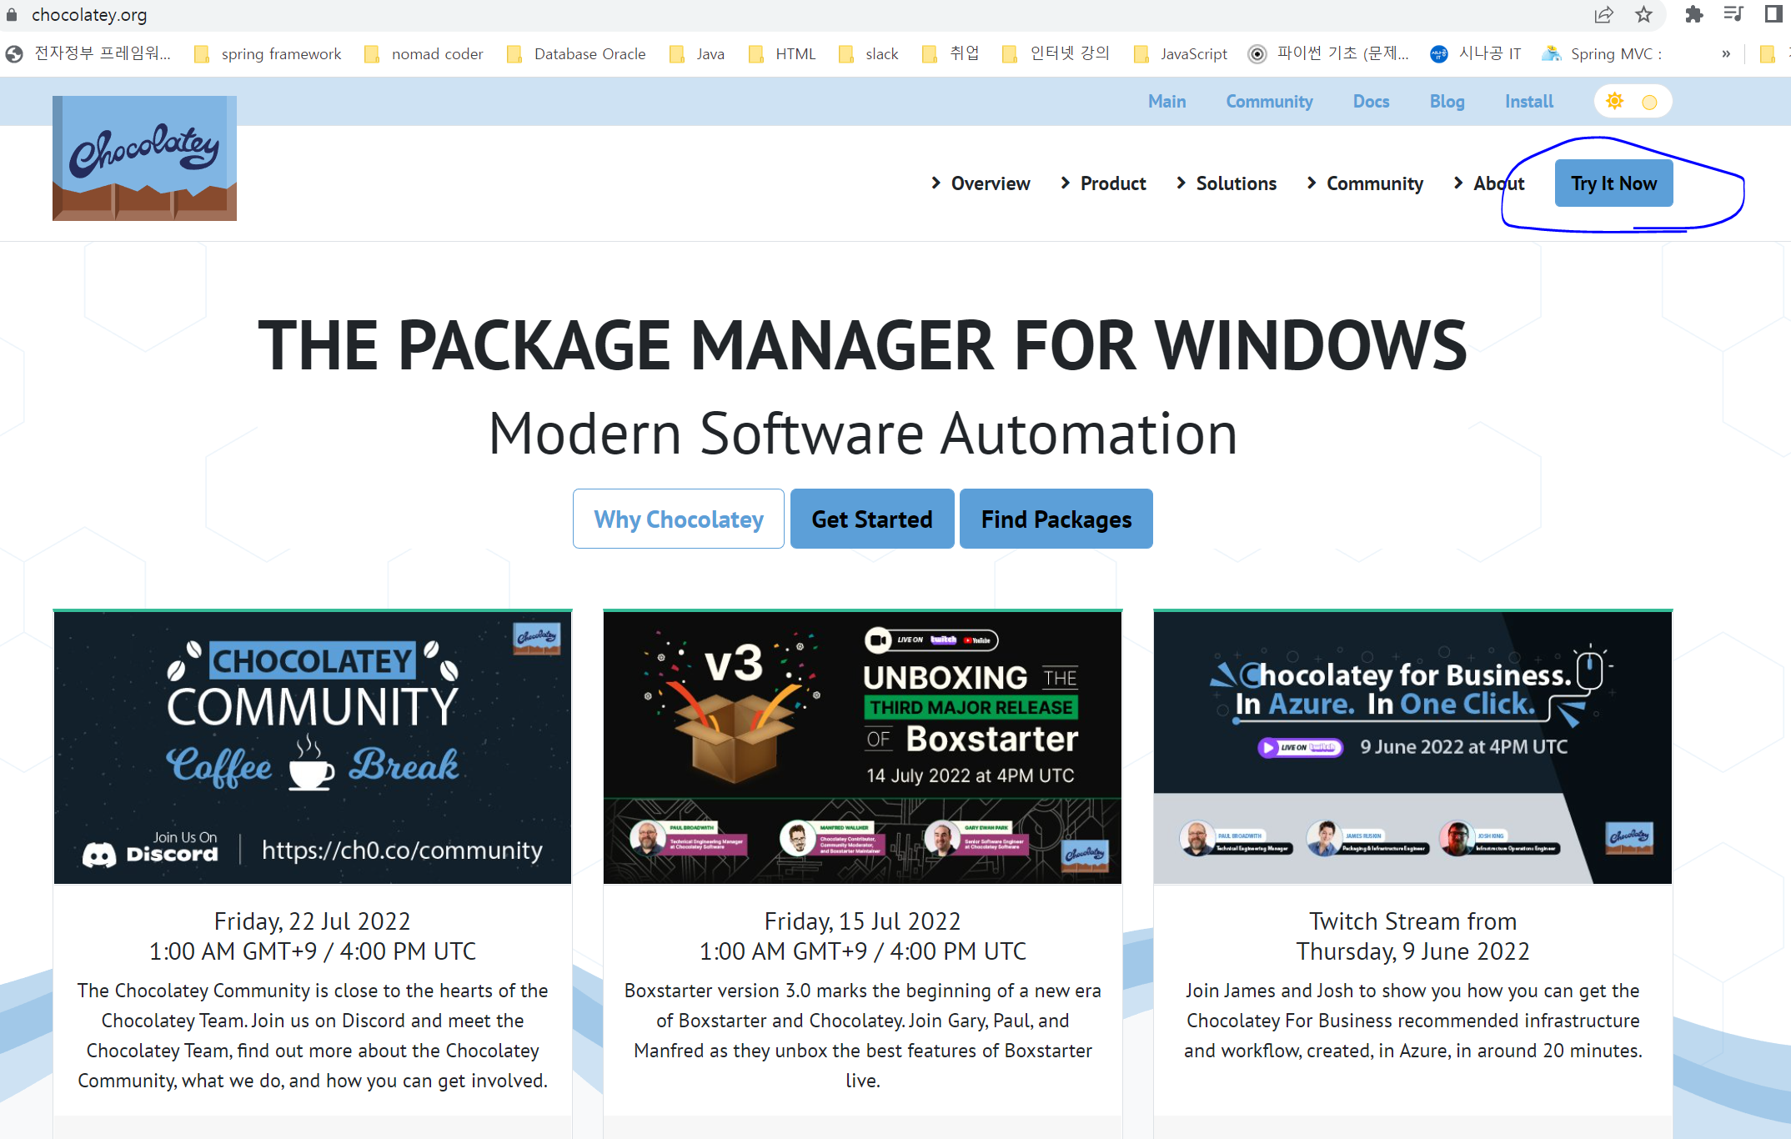Expand the Product navigation dropdown

coord(1103,183)
